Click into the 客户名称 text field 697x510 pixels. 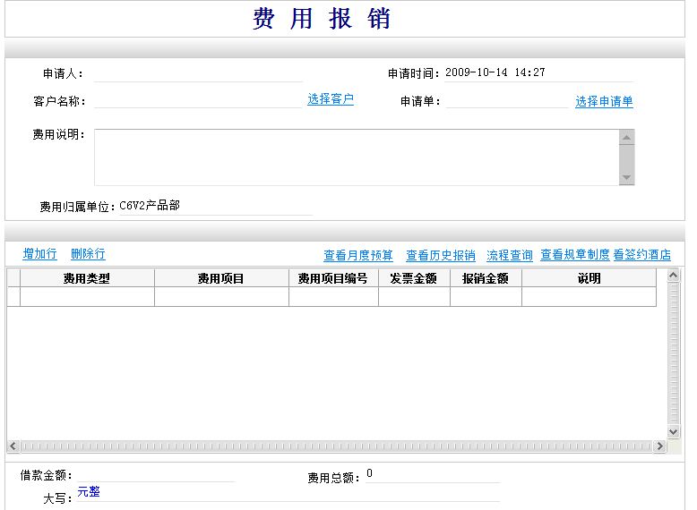(x=197, y=100)
